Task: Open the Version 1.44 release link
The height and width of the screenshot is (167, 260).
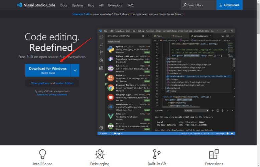Action: 81,14
